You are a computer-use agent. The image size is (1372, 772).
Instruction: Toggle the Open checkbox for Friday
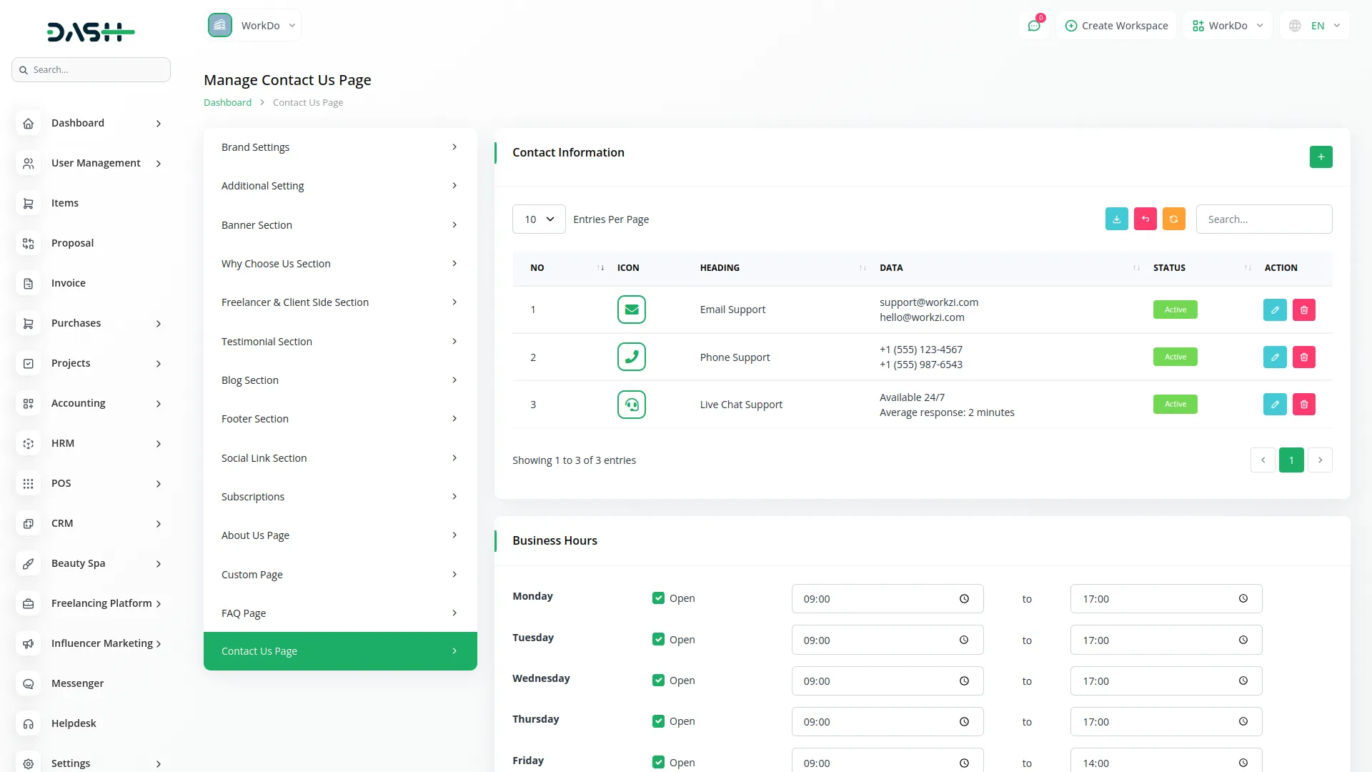pos(658,762)
